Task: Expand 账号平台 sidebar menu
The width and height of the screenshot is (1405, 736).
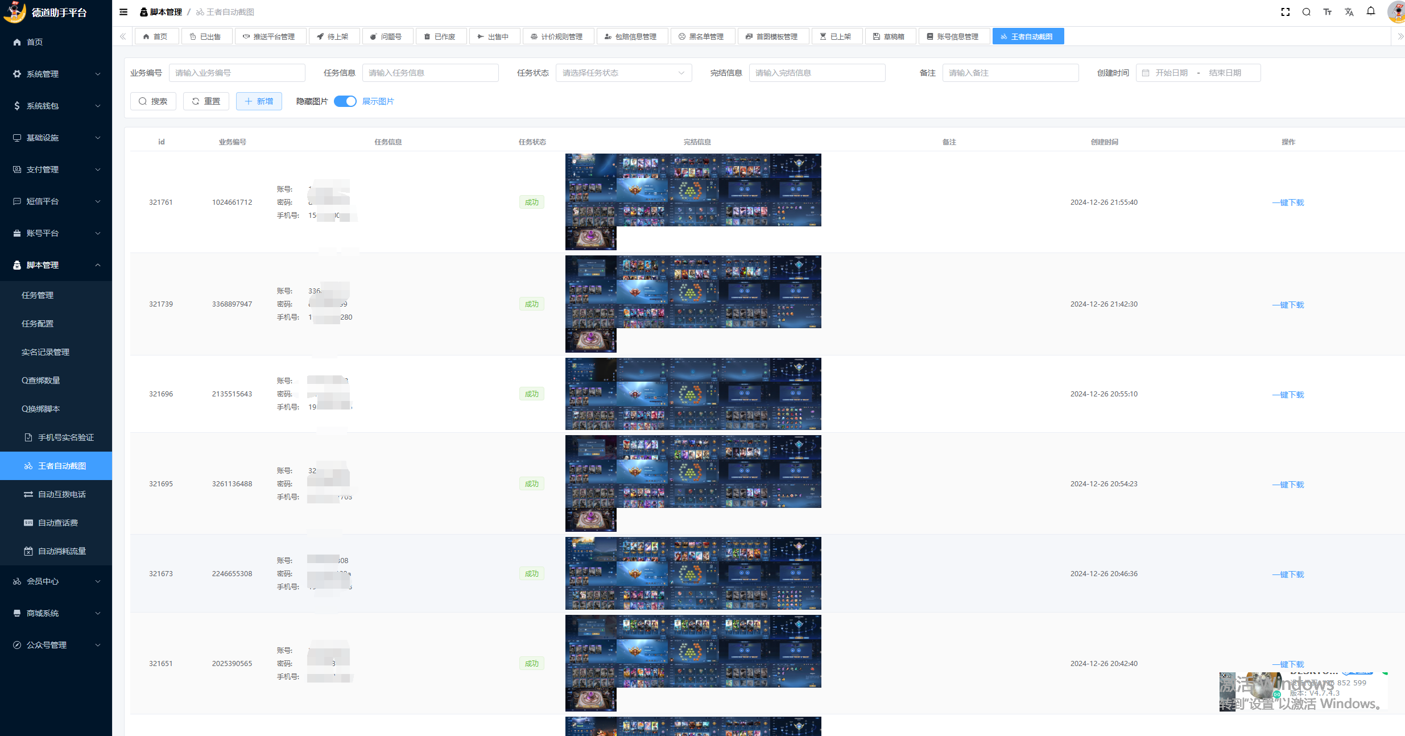Action: click(56, 233)
